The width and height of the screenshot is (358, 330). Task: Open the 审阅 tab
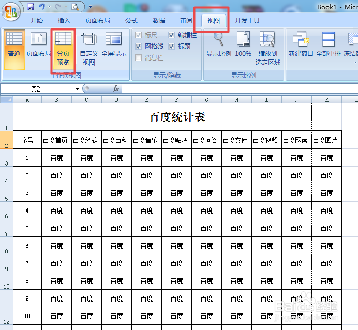click(x=186, y=20)
